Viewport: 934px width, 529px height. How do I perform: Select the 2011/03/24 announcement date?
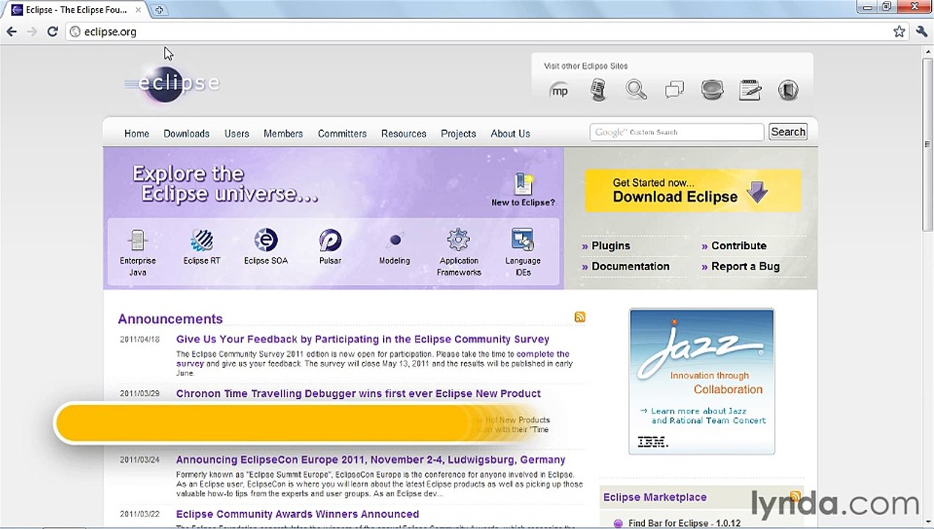(140, 460)
